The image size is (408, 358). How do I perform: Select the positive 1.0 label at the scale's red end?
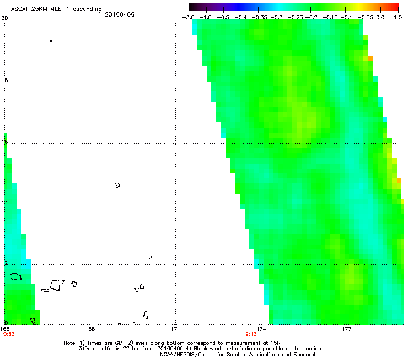[x=398, y=18]
